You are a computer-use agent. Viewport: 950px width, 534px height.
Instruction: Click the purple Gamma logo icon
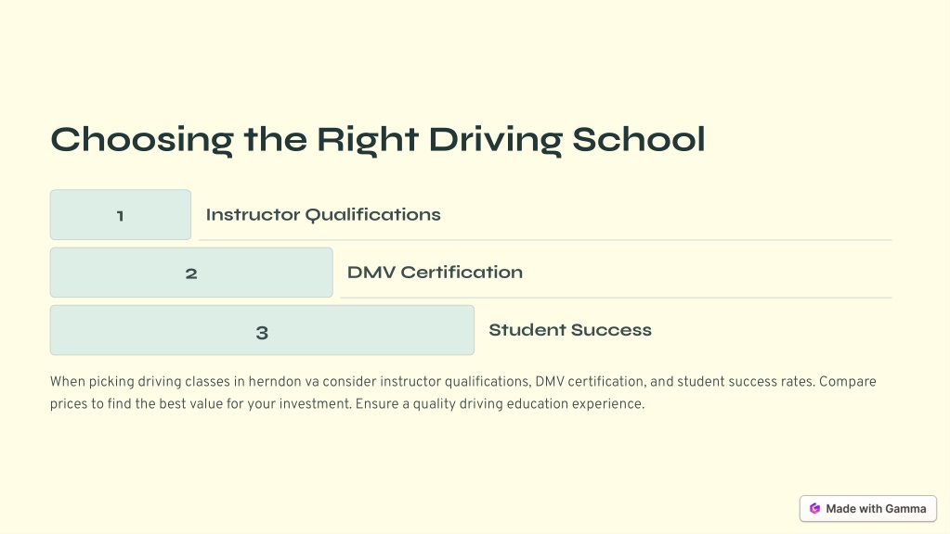[814, 509]
